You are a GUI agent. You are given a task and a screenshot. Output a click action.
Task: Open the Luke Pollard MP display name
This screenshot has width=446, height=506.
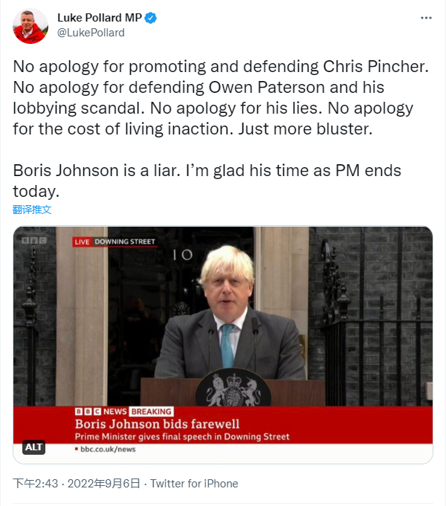coord(100,18)
